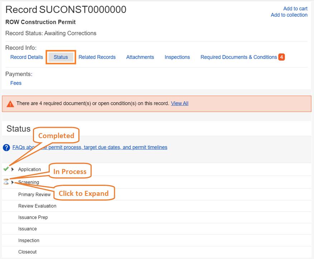Open FAQs about the permit process link
Image resolution: width=314 pixels, height=259 pixels.
(x=90, y=147)
